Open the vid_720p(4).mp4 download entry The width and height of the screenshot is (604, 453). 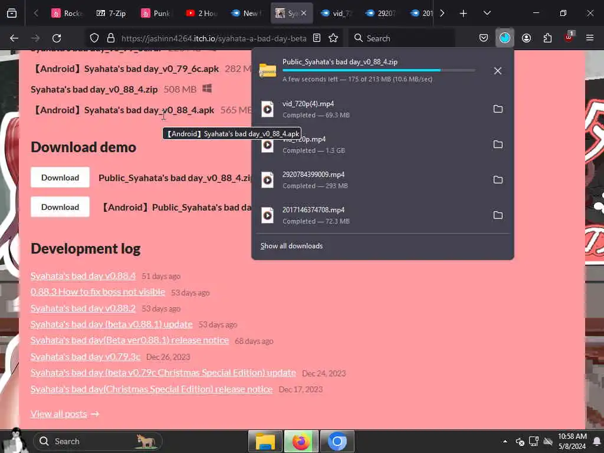click(x=370, y=109)
